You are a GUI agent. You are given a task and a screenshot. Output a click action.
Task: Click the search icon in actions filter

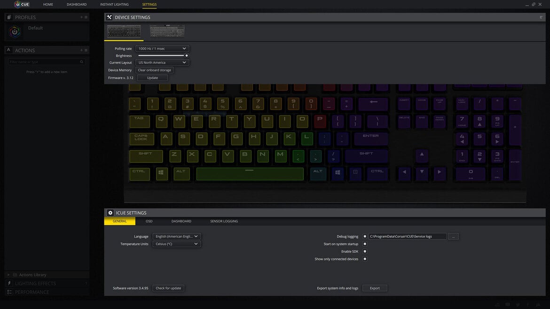81,62
